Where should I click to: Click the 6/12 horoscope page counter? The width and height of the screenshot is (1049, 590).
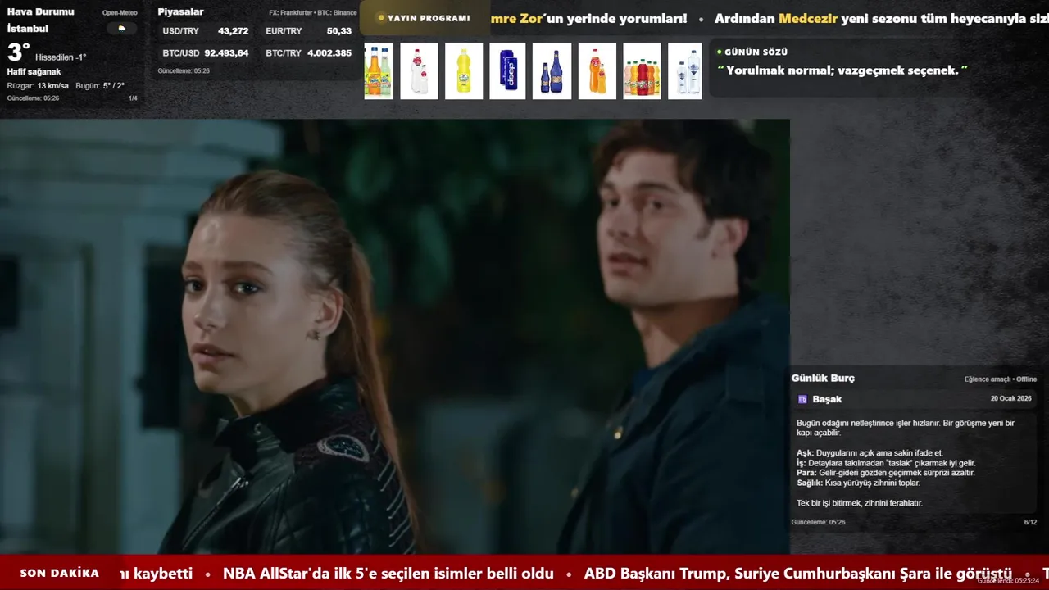pos(1030,522)
